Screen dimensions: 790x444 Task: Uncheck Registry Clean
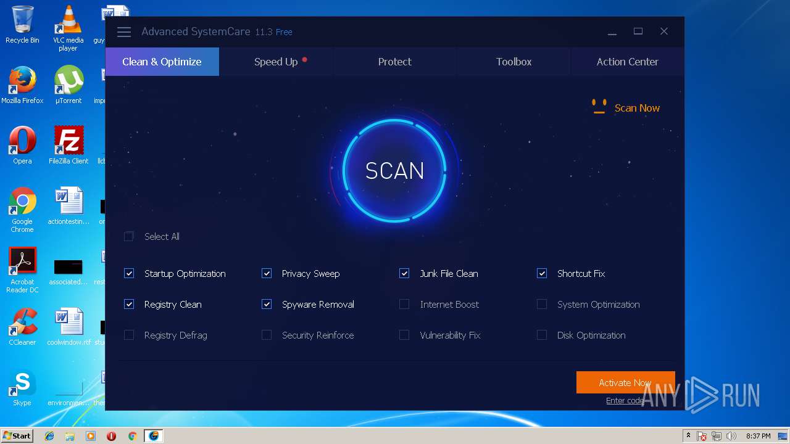click(129, 304)
